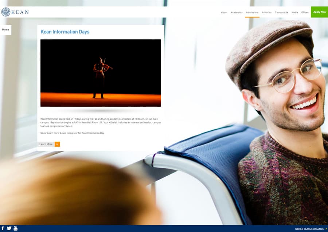Viewport: 328px width, 232px height.
Task: Open the Offices menu item
Action: point(305,12)
